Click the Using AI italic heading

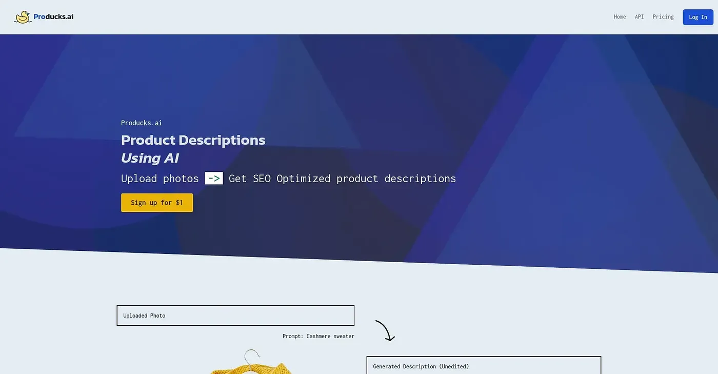150,158
